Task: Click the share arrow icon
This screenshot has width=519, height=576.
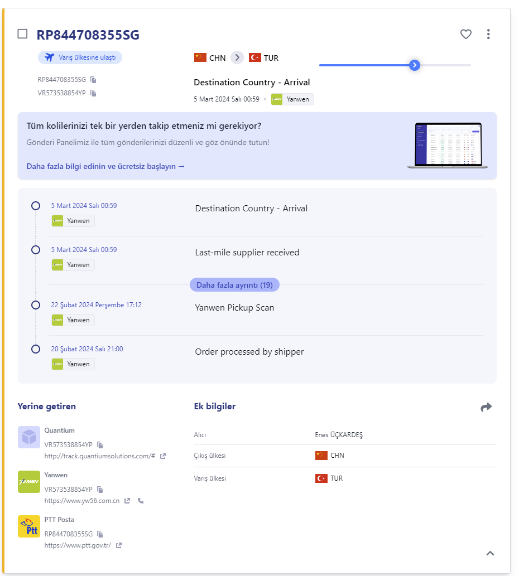Action: coord(486,408)
